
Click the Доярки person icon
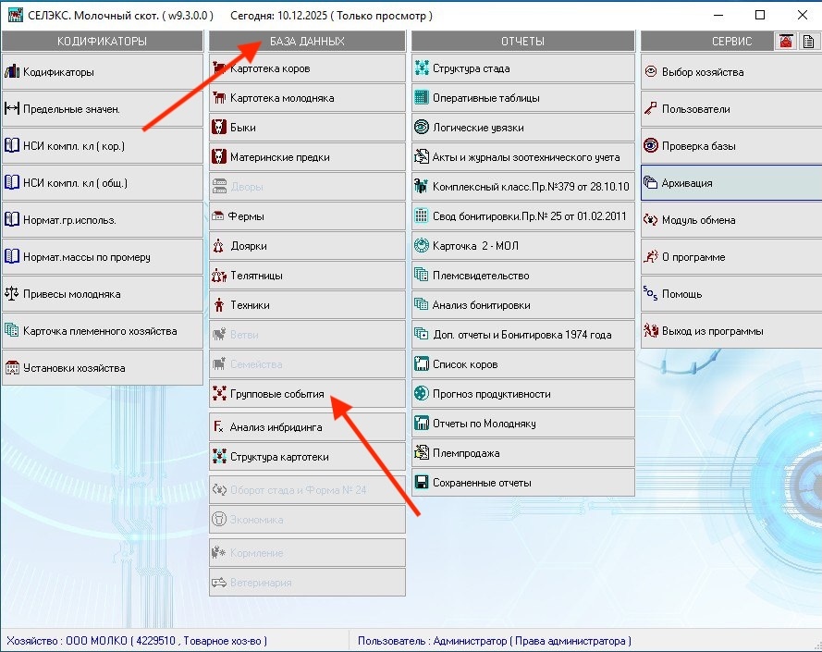coord(218,246)
